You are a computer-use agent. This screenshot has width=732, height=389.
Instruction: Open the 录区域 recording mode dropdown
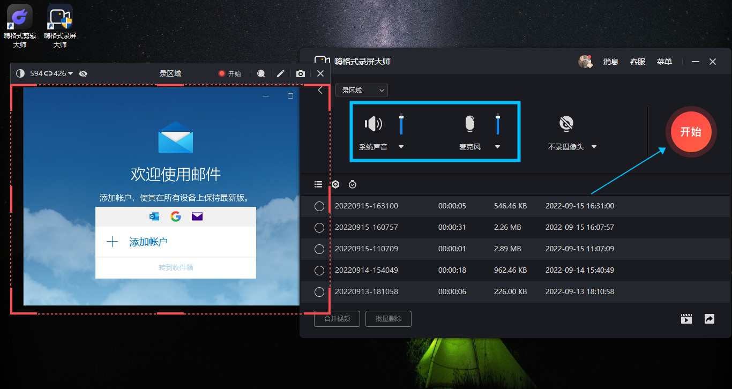tap(362, 90)
